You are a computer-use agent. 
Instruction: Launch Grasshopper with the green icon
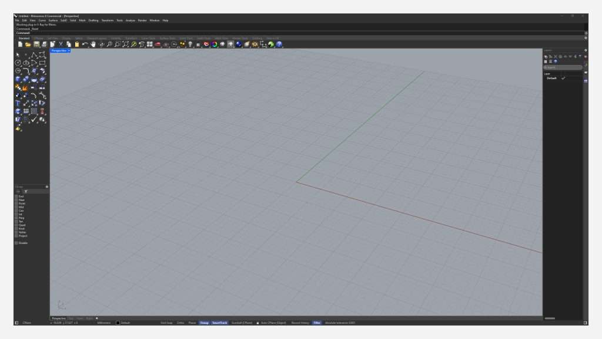(271, 45)
